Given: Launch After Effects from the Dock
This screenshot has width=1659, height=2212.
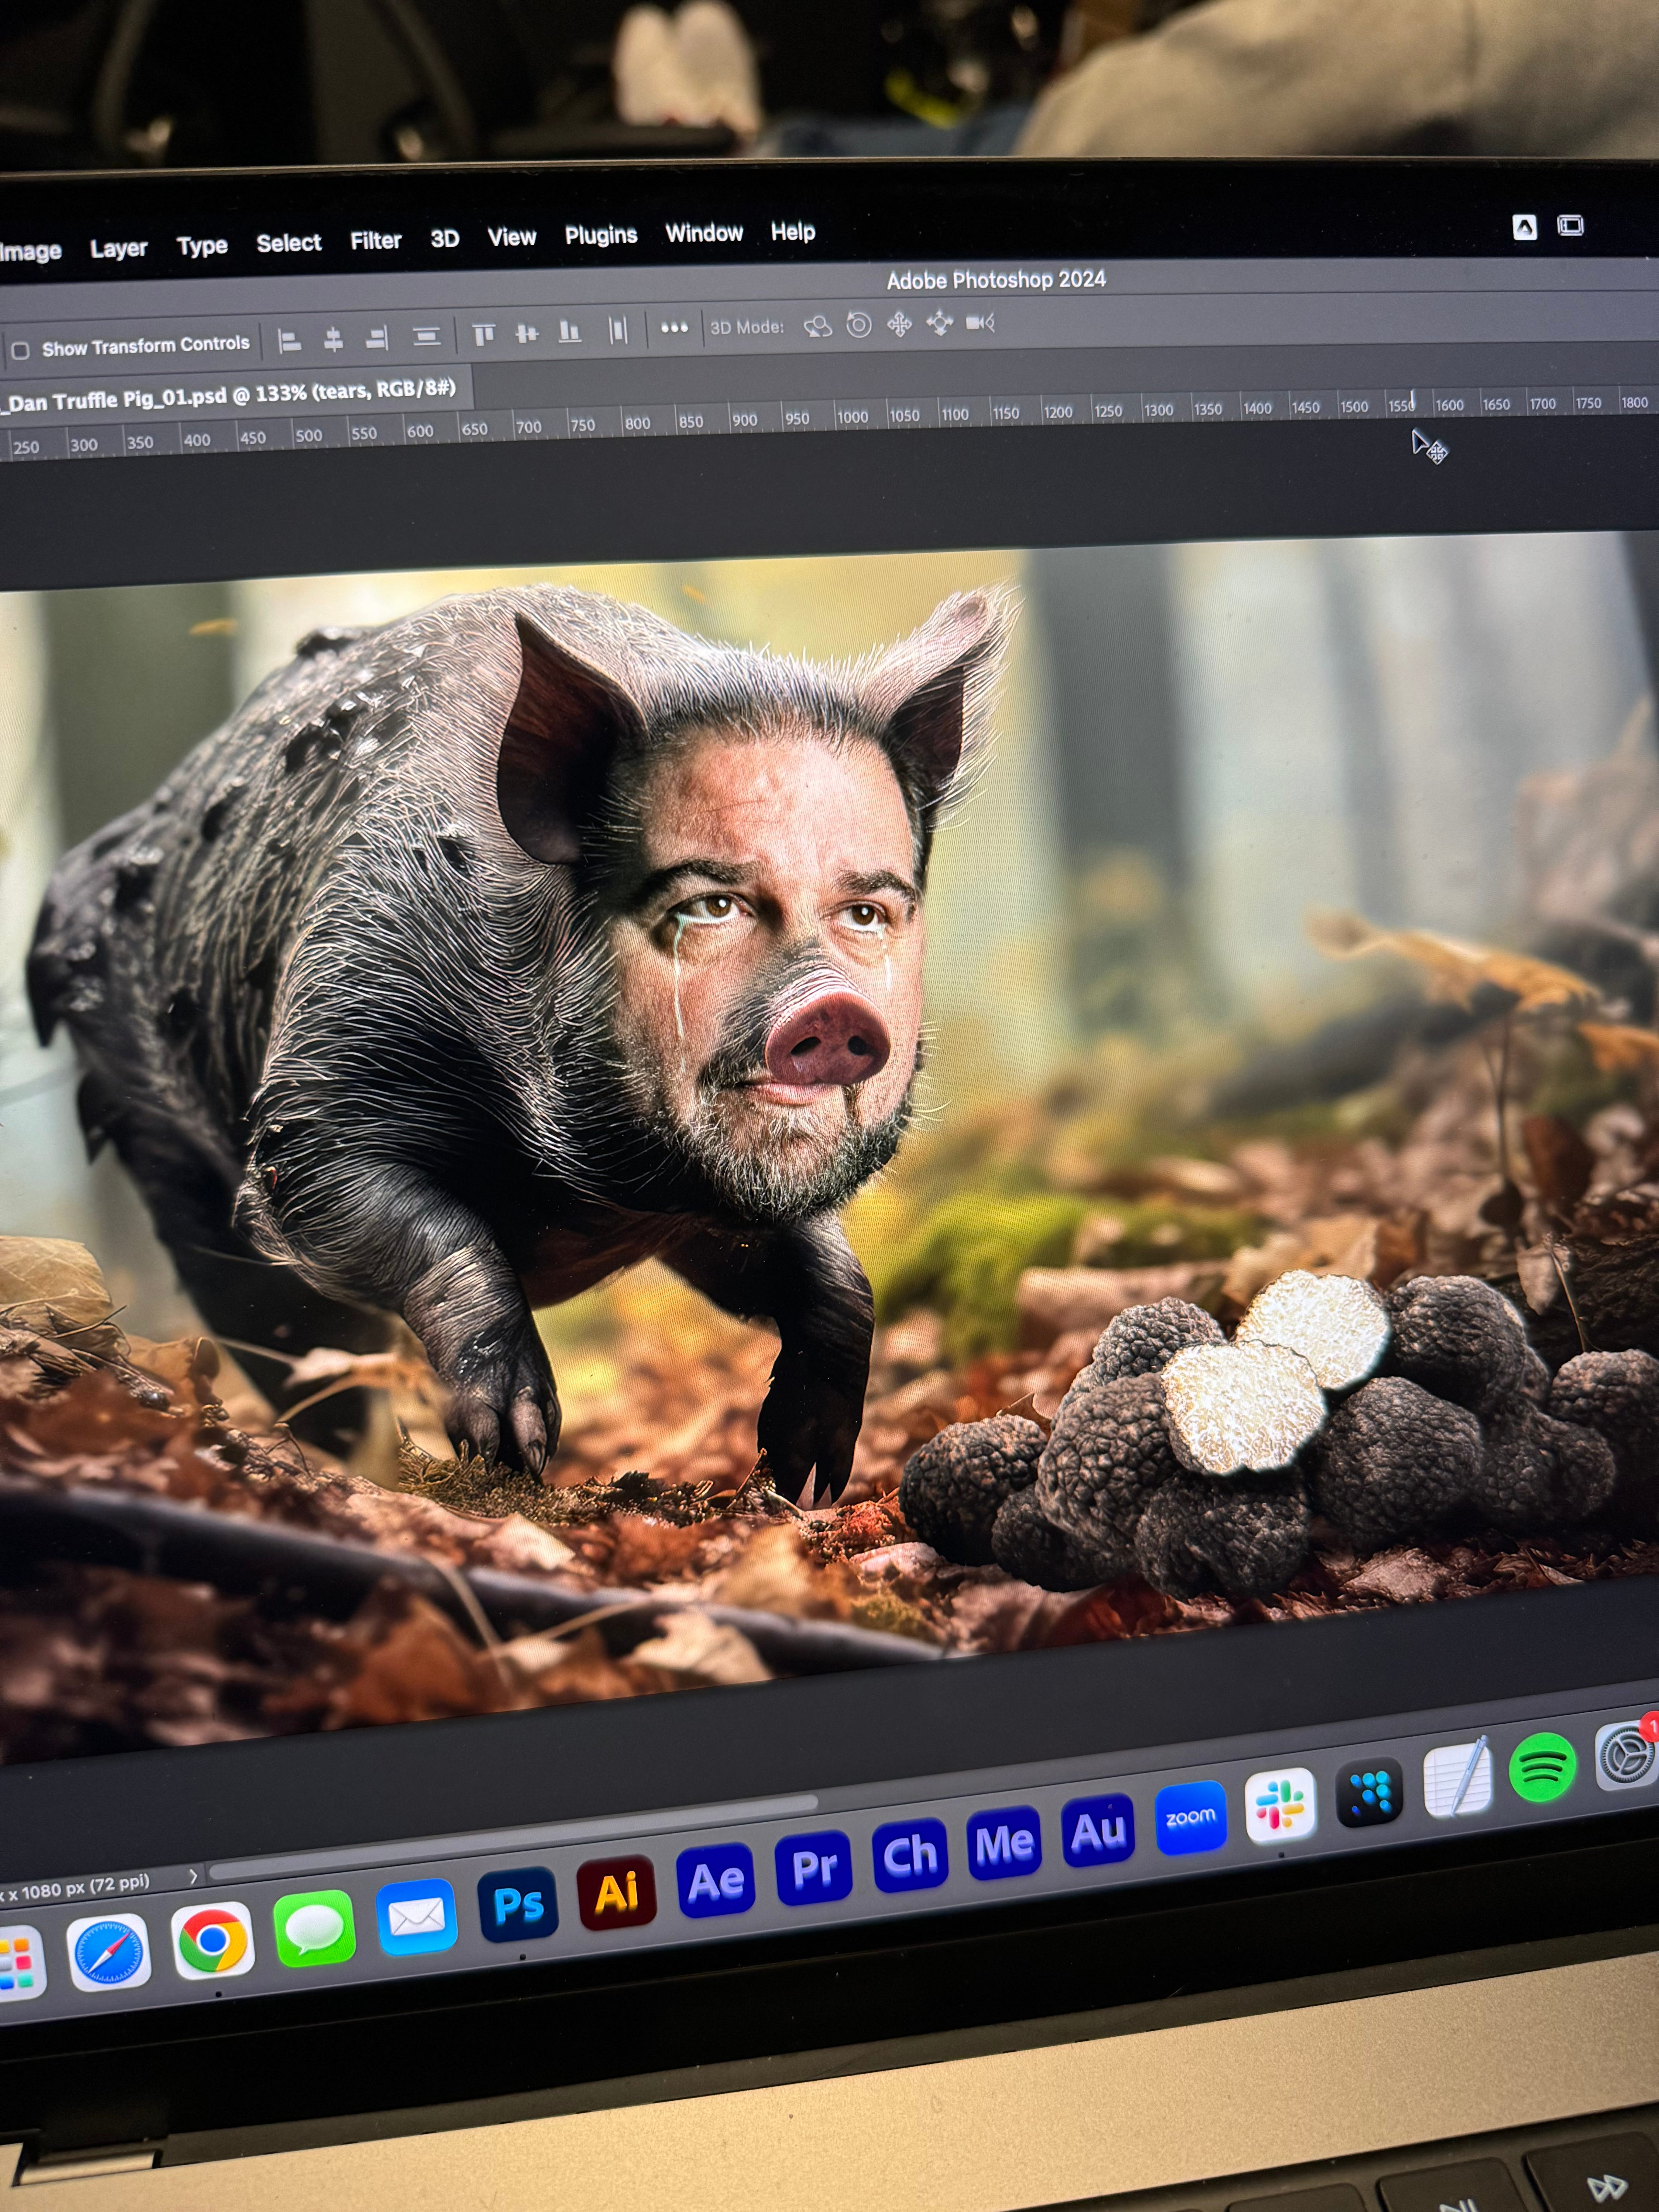Looking at the screenshot, I should [716, 1880].
